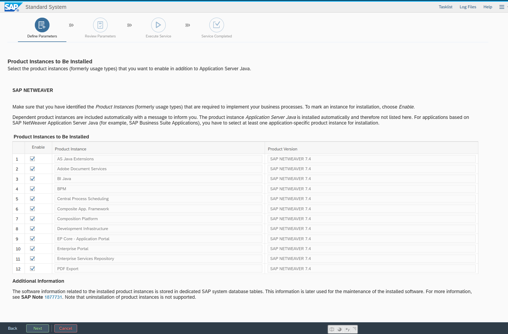The image size is (508, 334).
Task: Click the Standard System title
Action: [46, 7]
